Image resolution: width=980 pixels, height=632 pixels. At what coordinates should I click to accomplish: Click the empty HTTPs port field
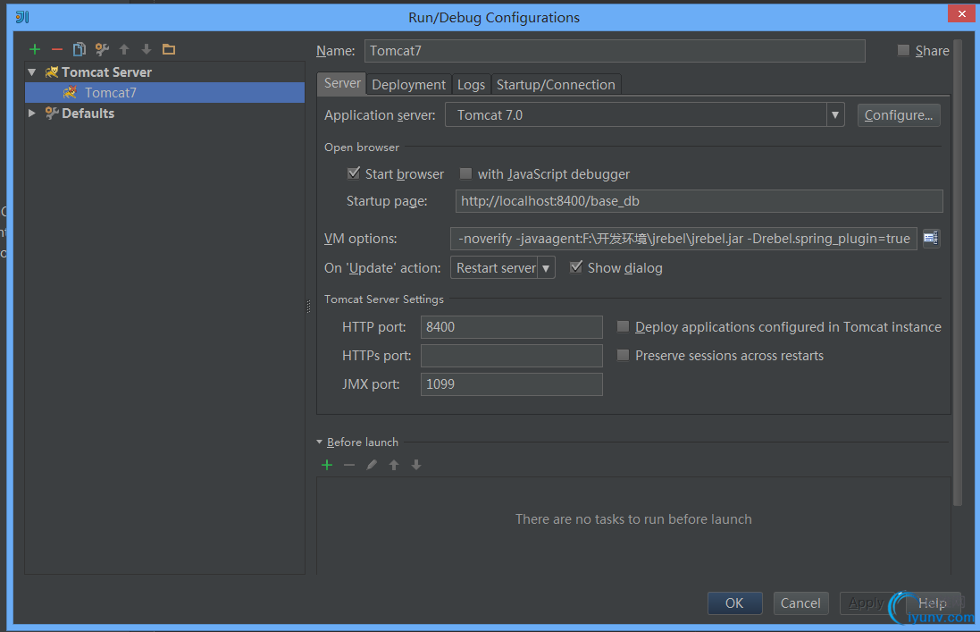point(511,356)
